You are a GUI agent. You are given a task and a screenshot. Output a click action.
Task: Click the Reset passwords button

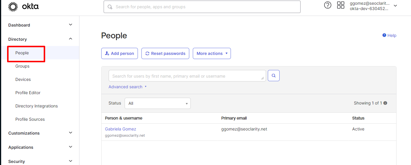coord(165,53)
